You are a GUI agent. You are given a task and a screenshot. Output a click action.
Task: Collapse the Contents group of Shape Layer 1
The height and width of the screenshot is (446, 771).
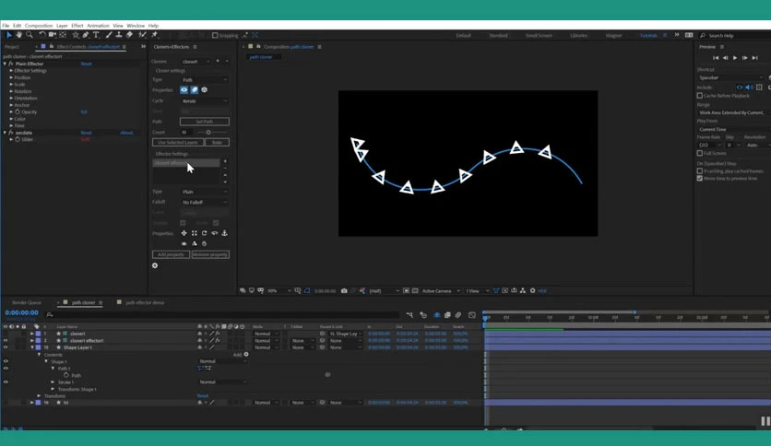(x=40, y=355)
